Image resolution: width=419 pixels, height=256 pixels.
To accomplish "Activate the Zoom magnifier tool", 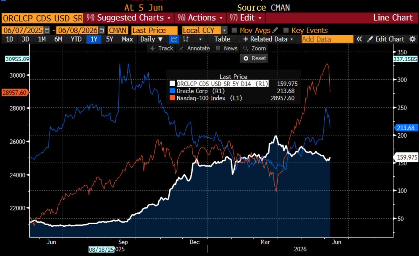I will (254, 49).
